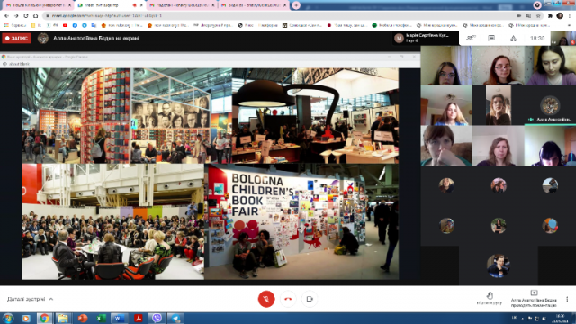This screenshot has height=324, width=576.
Task: Expand the meeting details chevron
Action: point(51,299)
